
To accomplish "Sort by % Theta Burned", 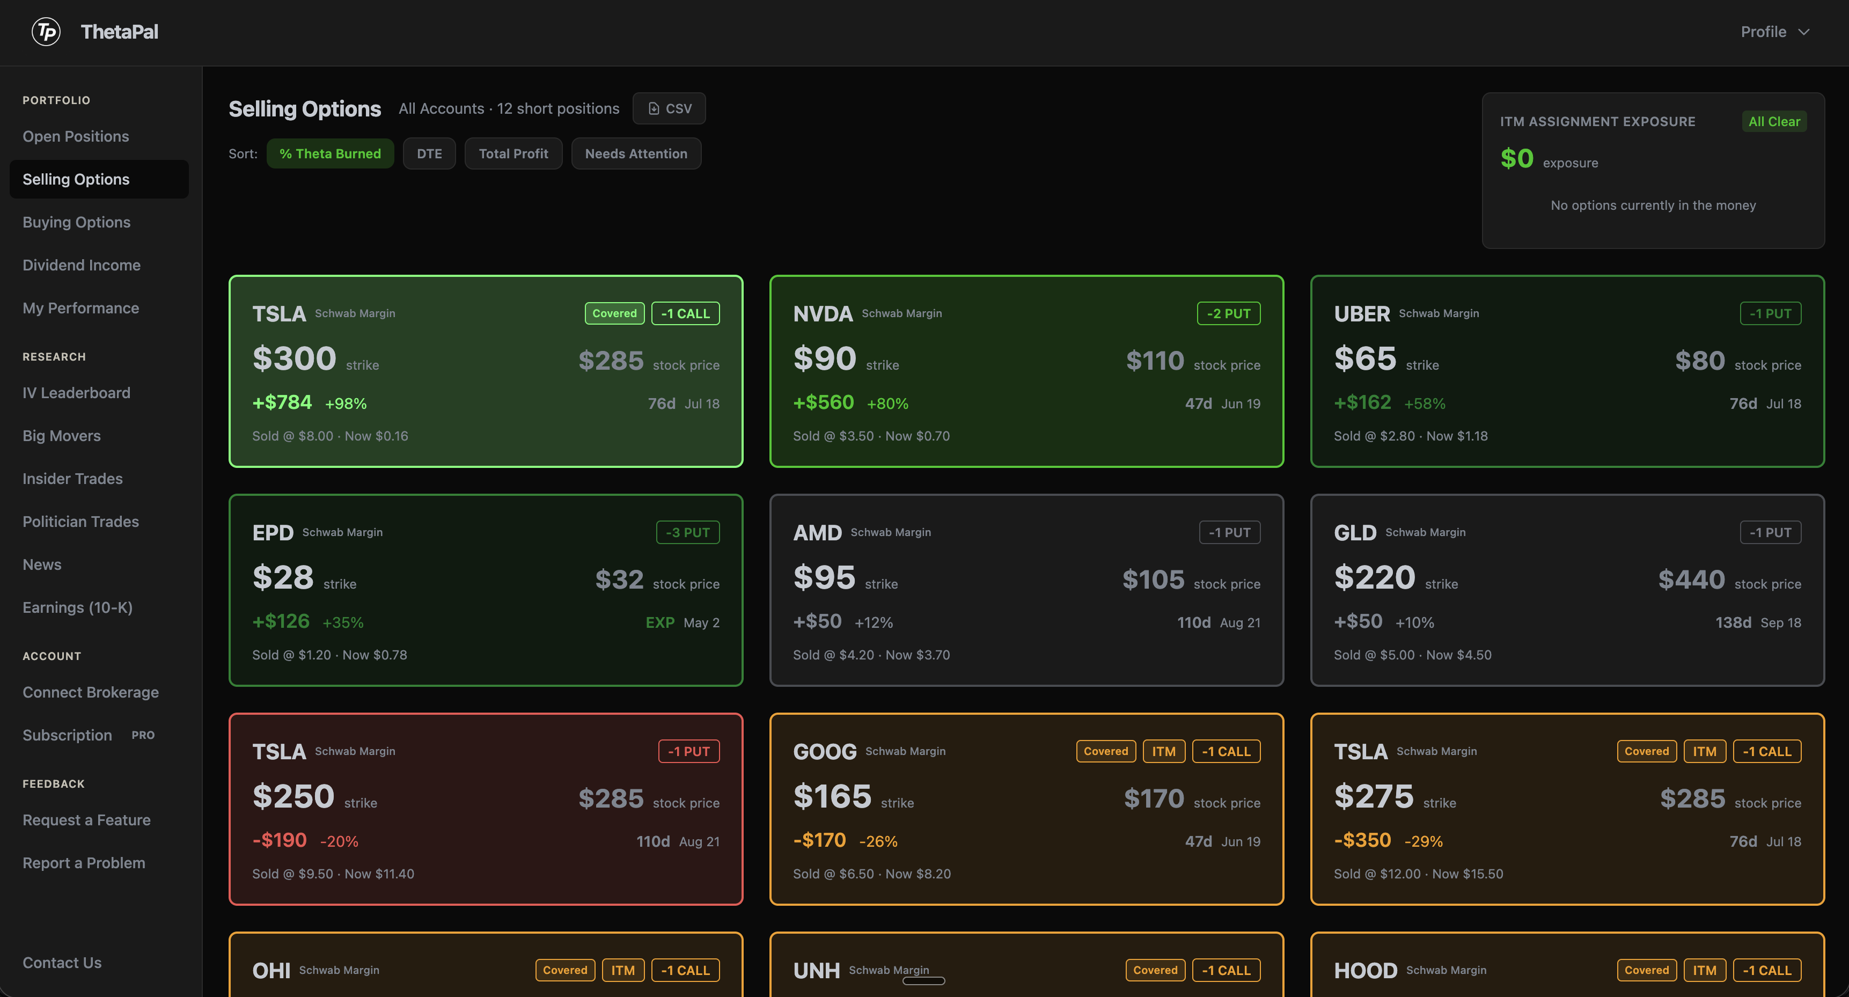I will pyautogui.click(x=330, y=153).
